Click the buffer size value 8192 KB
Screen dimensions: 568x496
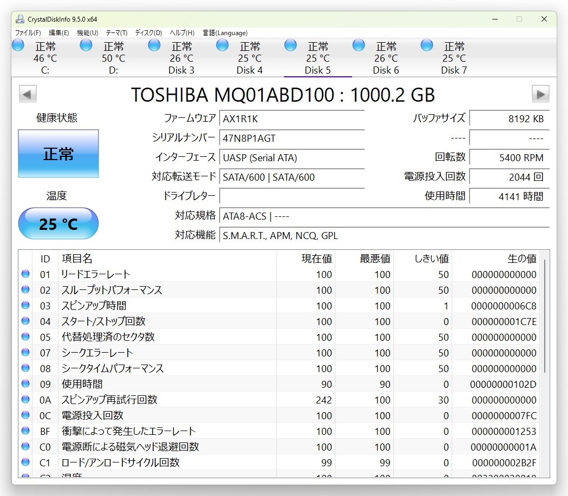(510, 118)
